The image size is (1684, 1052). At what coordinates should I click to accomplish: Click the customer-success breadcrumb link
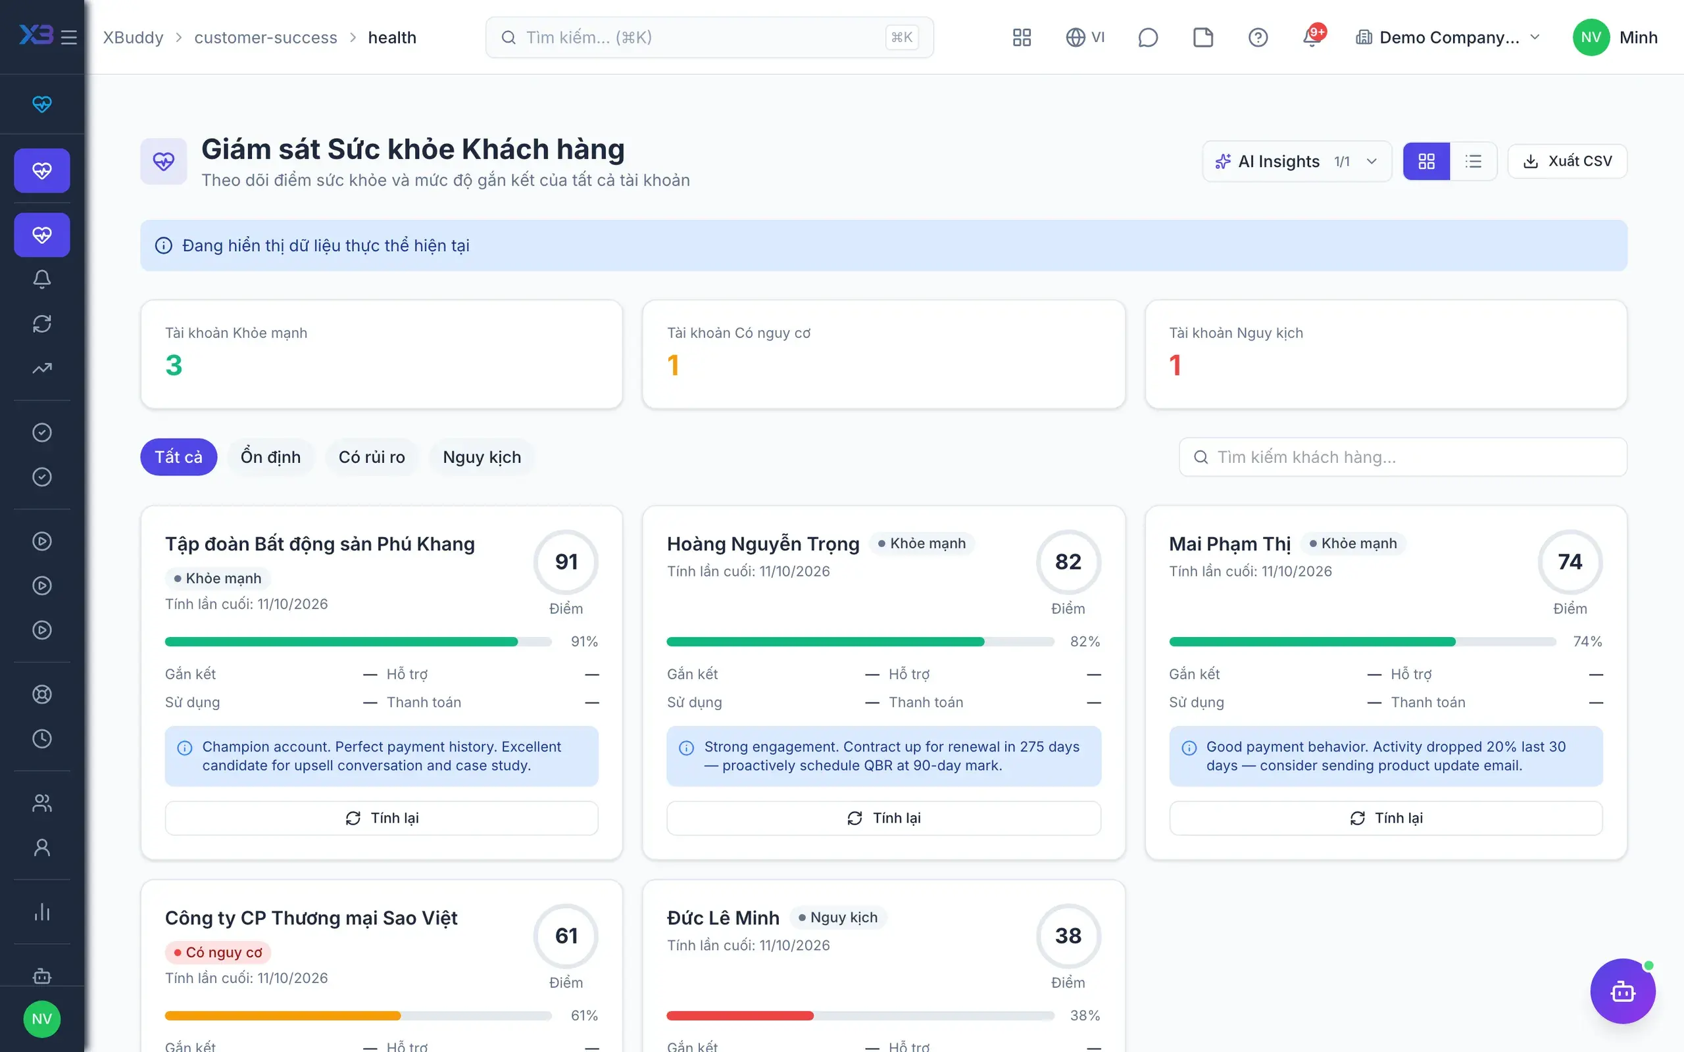(x=266, y=37)
